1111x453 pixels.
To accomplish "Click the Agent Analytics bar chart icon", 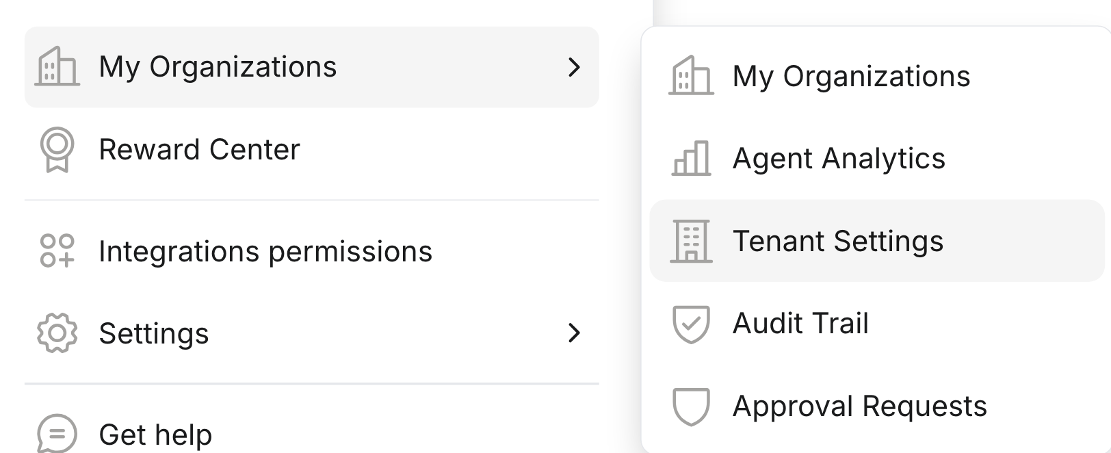I will click(691, 159).
